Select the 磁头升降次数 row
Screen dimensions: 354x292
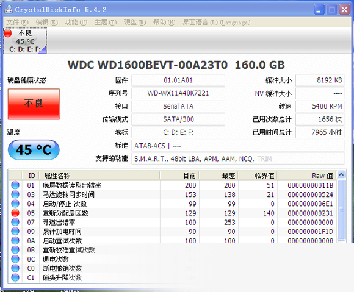pos(173,278)
